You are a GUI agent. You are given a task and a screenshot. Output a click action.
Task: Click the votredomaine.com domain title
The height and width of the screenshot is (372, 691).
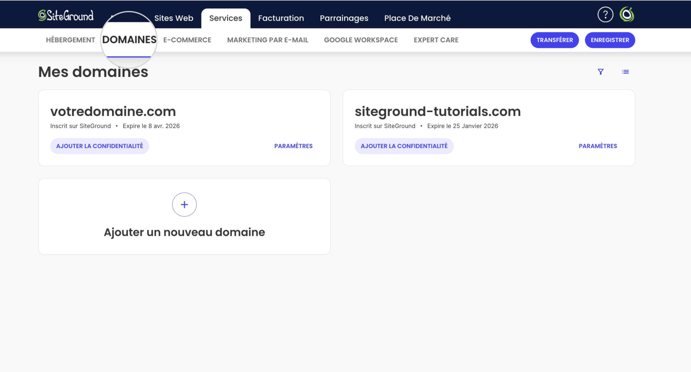pos(113,111)
